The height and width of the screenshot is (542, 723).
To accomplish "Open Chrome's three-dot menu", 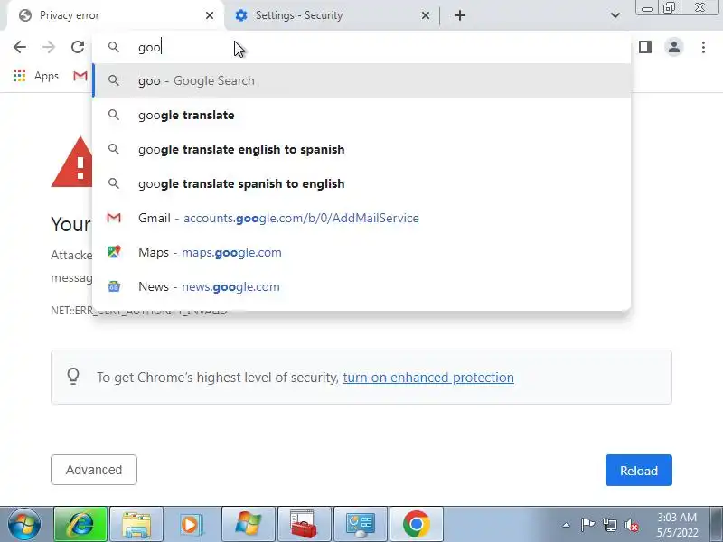I will 703,47.
